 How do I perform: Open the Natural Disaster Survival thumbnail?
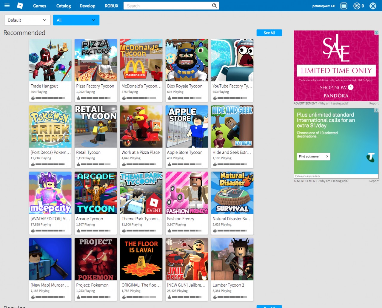232,193
